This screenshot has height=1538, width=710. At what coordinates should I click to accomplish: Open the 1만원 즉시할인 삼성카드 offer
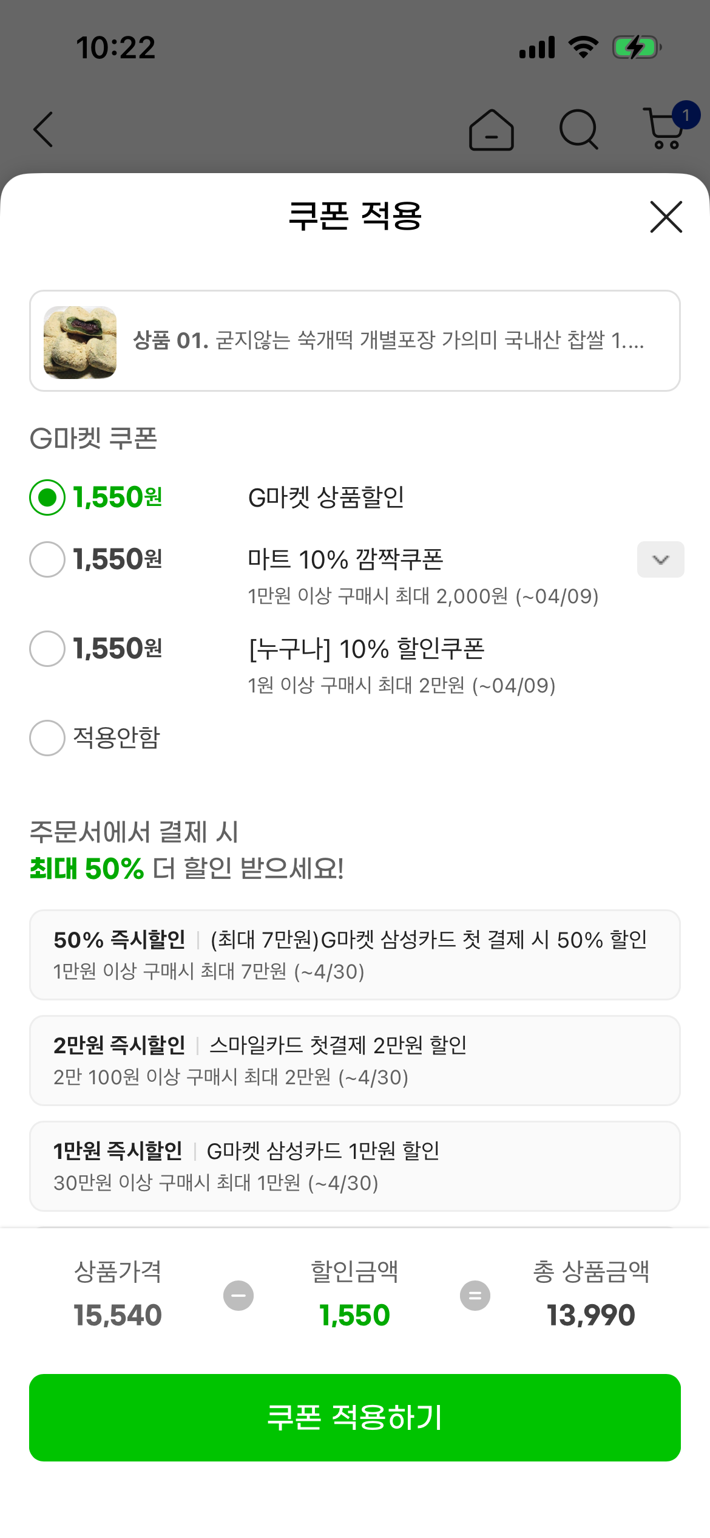(x=355, y=1166)
